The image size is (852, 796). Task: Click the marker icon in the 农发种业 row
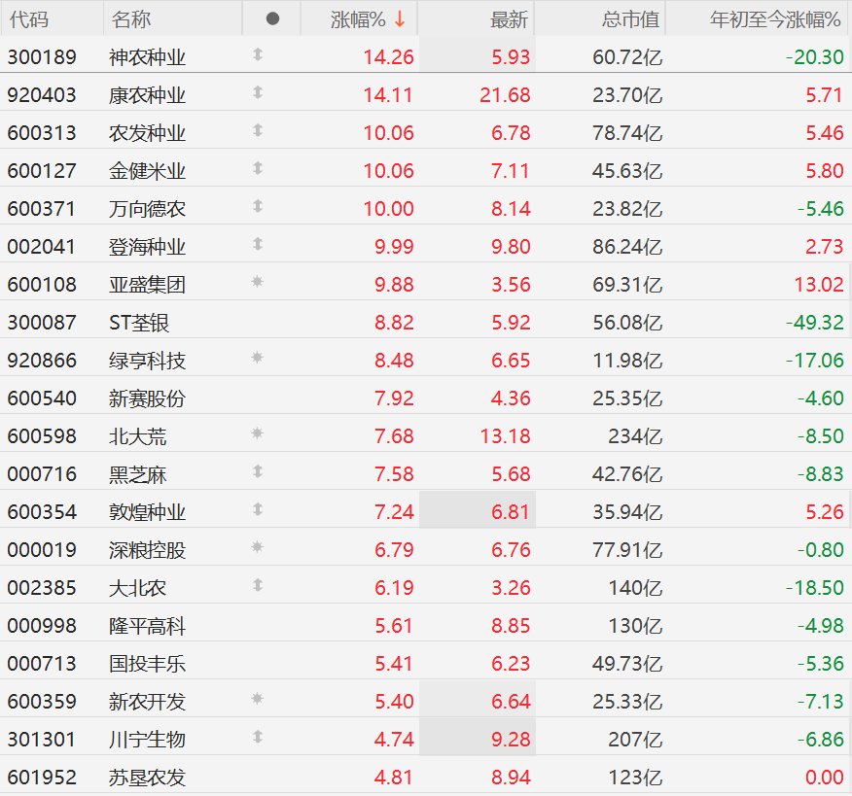[258, 130]
